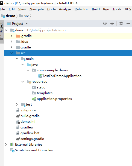Open Project panel settings gear
Image resolution: width=132 pixels, height=166 pixels.
(x=121, y=23)
